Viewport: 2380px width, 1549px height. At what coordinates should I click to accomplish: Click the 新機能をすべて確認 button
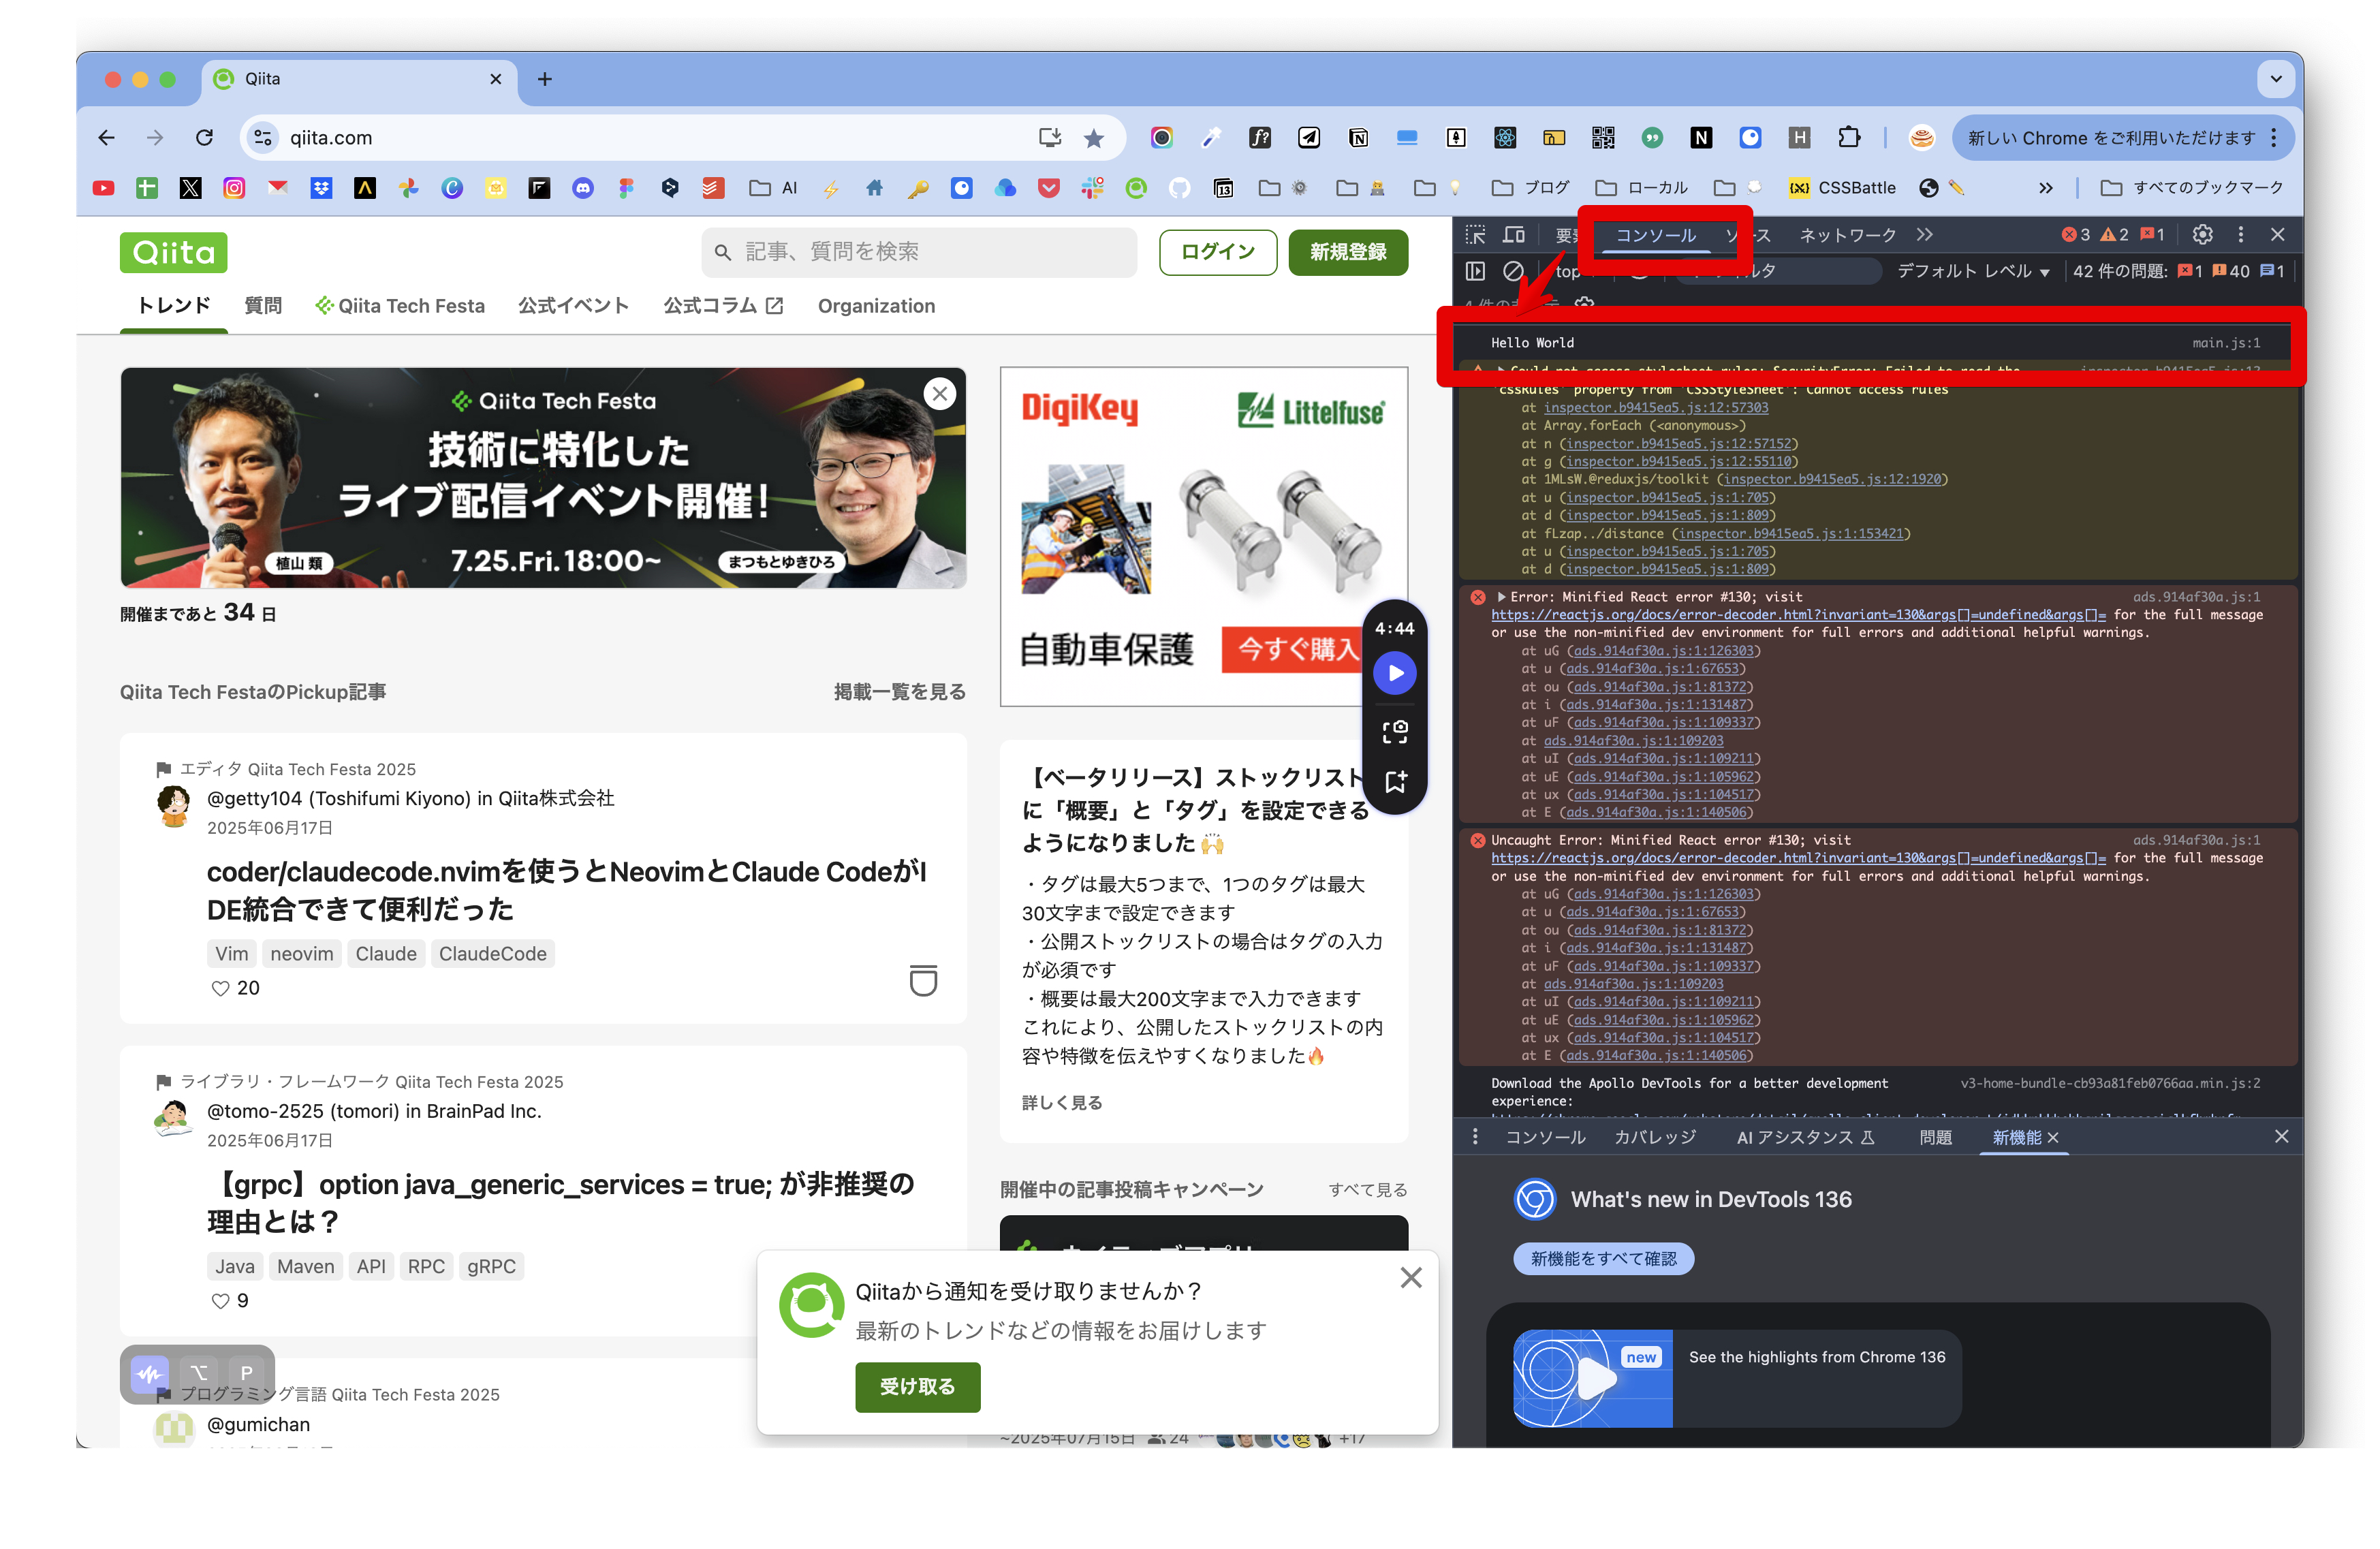(x=1603, y=1259)
